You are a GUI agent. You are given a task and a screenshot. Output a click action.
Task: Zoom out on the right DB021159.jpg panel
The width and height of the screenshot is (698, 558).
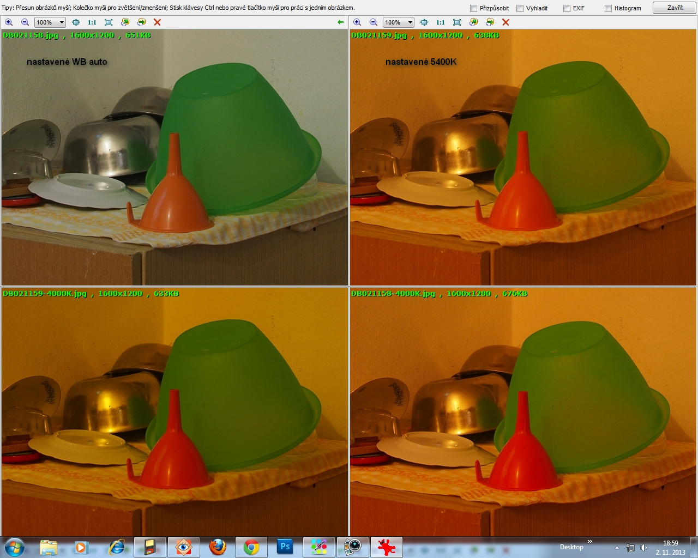coord(374,22)
